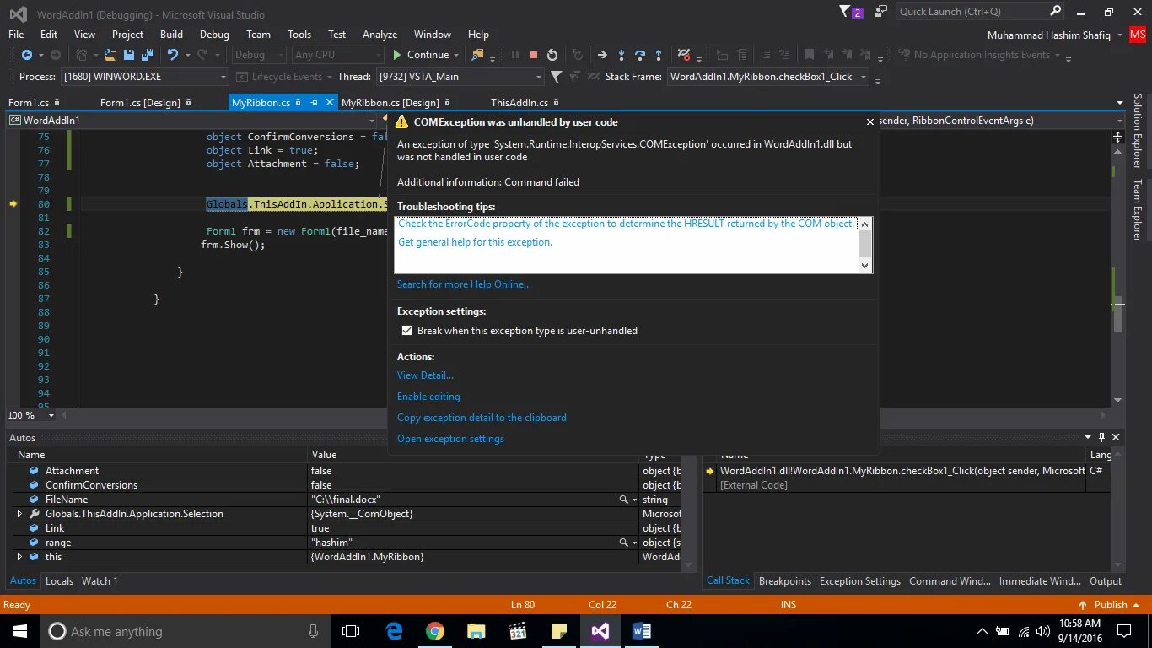1152x648 pixels.
Task: Click the Quick Launch search magnifier icon
Action: (1055, 12)
